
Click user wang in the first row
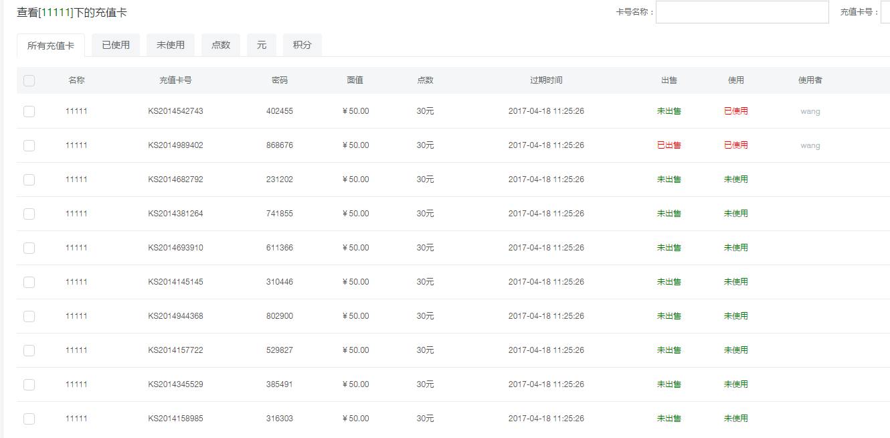click(x=810, y=111)
